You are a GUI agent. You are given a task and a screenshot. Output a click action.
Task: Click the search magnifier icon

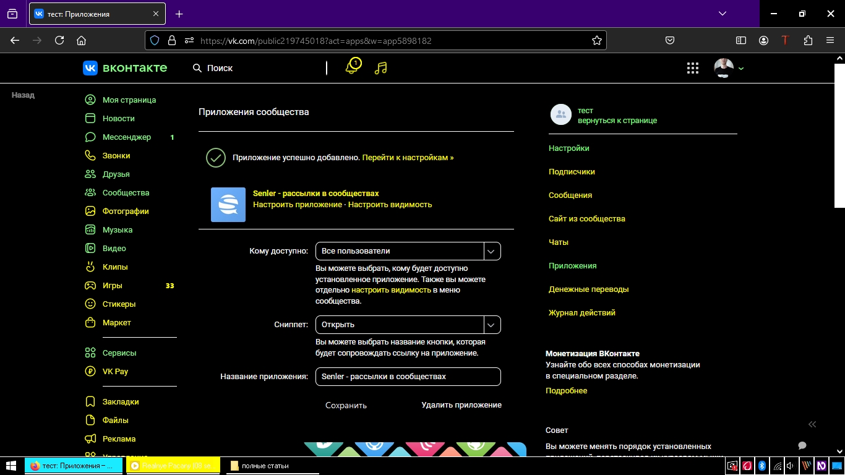coord(197,68)
